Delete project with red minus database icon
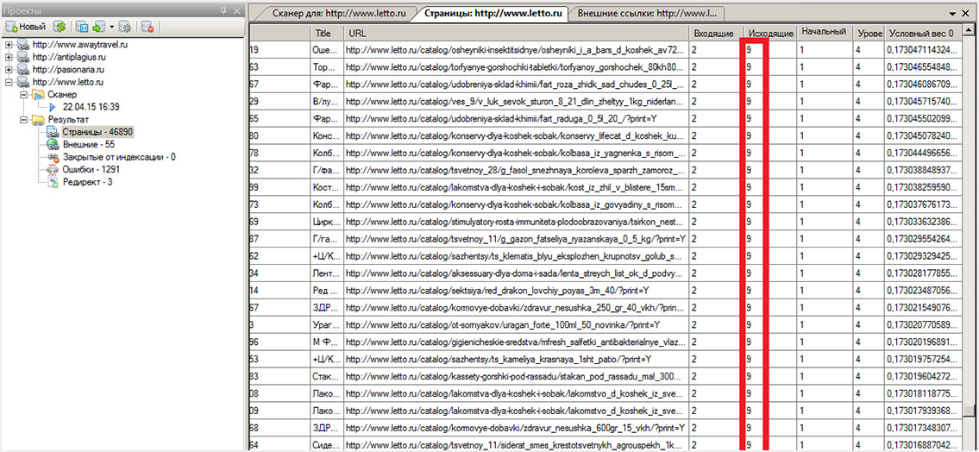979x452 pixels. 148,27
